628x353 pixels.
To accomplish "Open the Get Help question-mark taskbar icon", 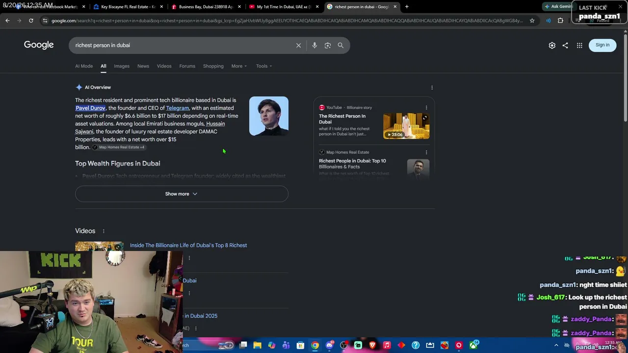I will pos(416,345).
